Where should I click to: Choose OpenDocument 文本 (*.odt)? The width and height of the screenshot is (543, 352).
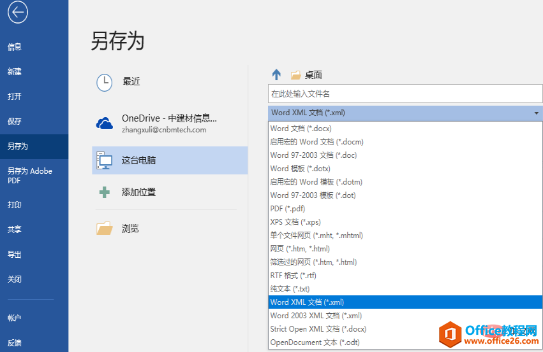coord(405,342)
